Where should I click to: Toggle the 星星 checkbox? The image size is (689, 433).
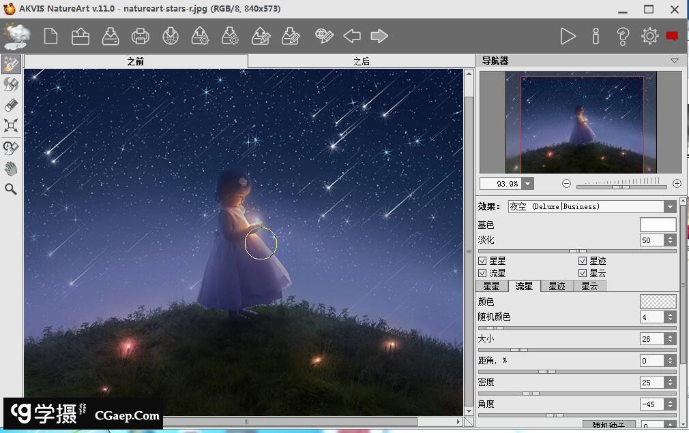pyautogui.click(x=482, y=261)
